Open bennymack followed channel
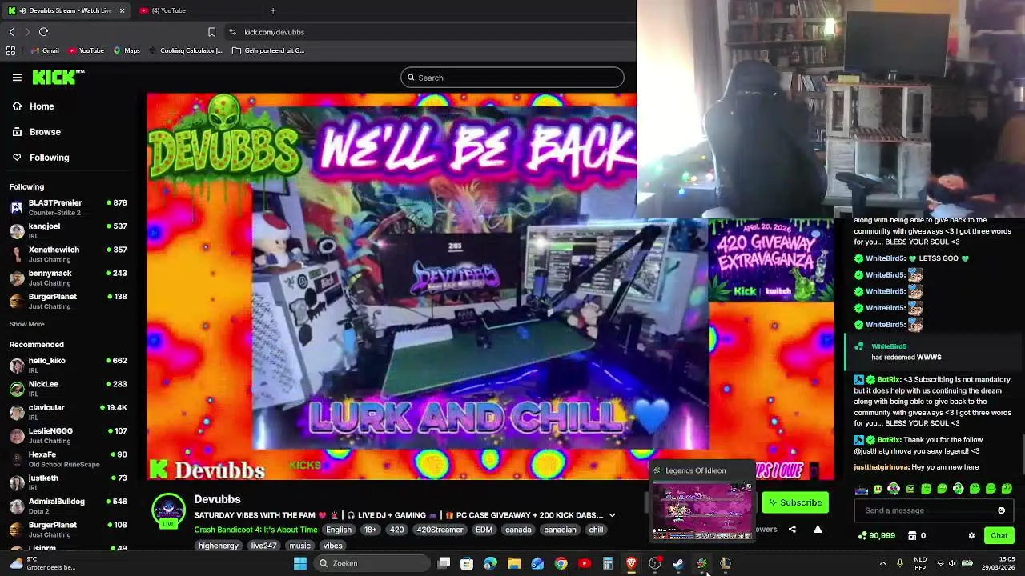 click(68, 278)
